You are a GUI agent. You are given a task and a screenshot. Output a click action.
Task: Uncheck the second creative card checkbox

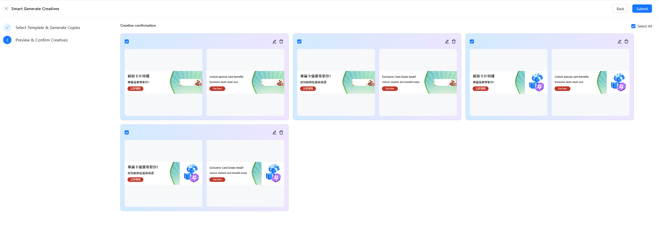coord(299,41)
